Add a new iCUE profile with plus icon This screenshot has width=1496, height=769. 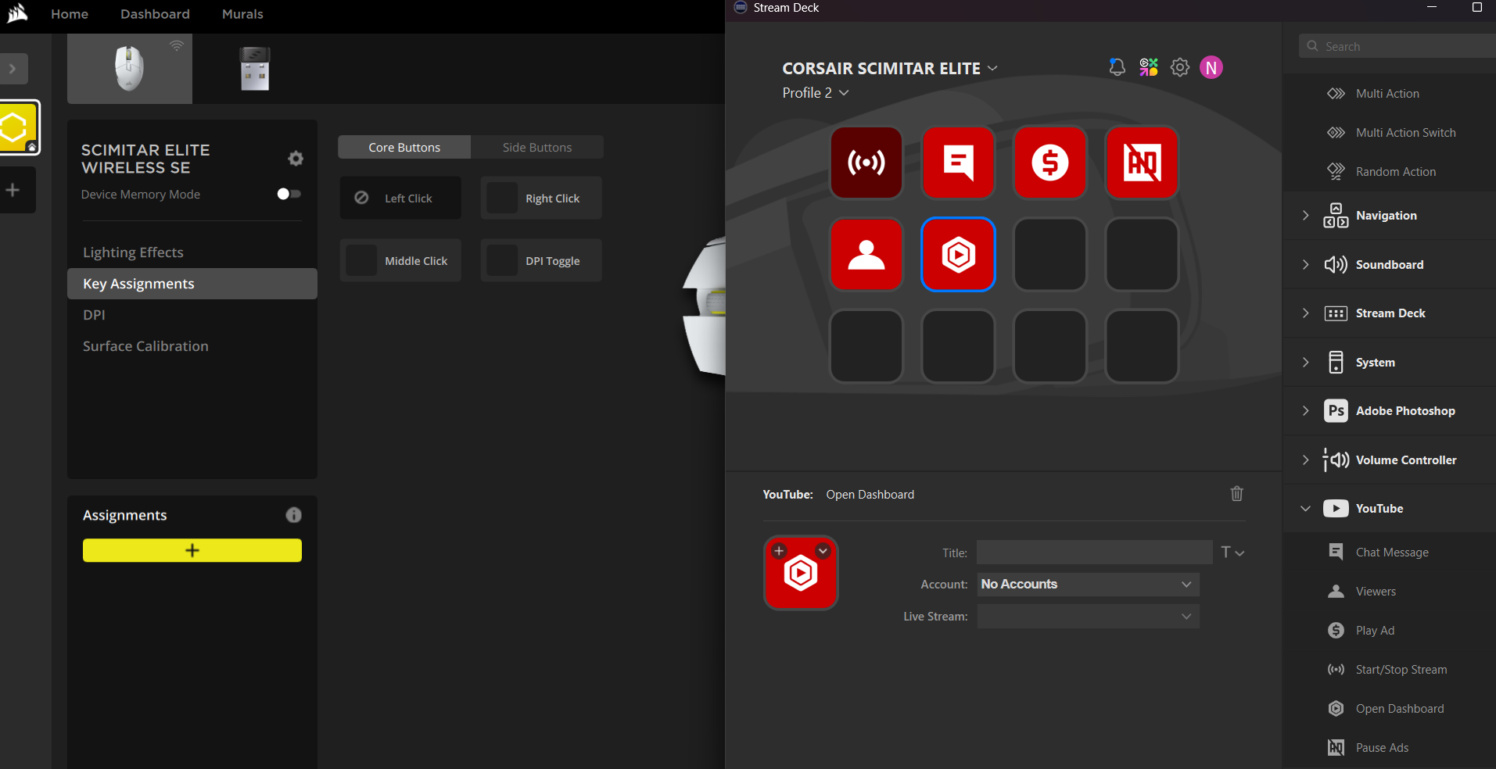point(13,190)
